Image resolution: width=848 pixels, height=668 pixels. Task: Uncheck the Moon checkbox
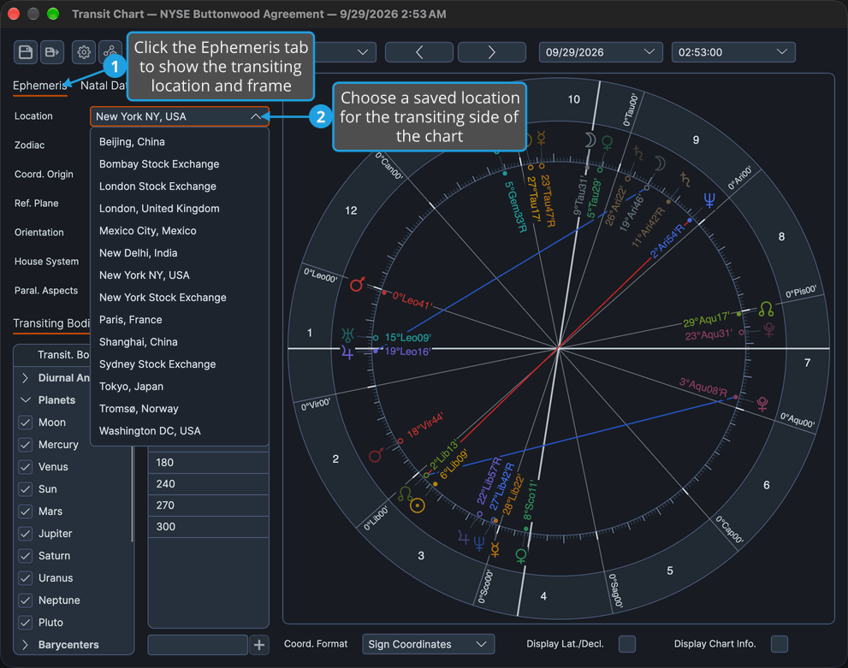point(26,422)
